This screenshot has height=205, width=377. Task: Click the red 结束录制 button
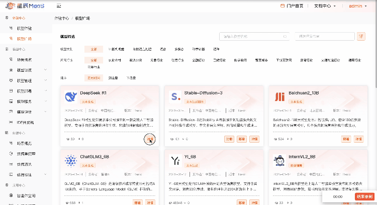[364, 196]
